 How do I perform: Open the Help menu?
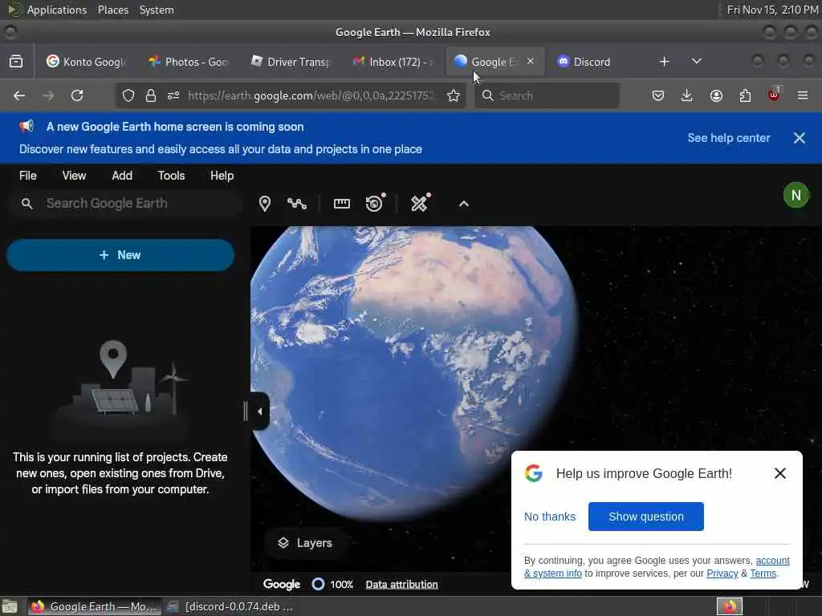tap(222, 176)
